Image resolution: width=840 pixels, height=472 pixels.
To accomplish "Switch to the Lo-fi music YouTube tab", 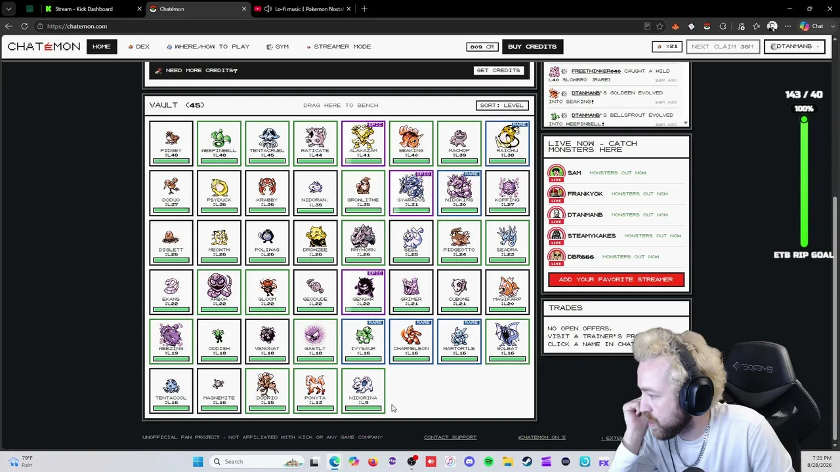I will coord(302,9).
